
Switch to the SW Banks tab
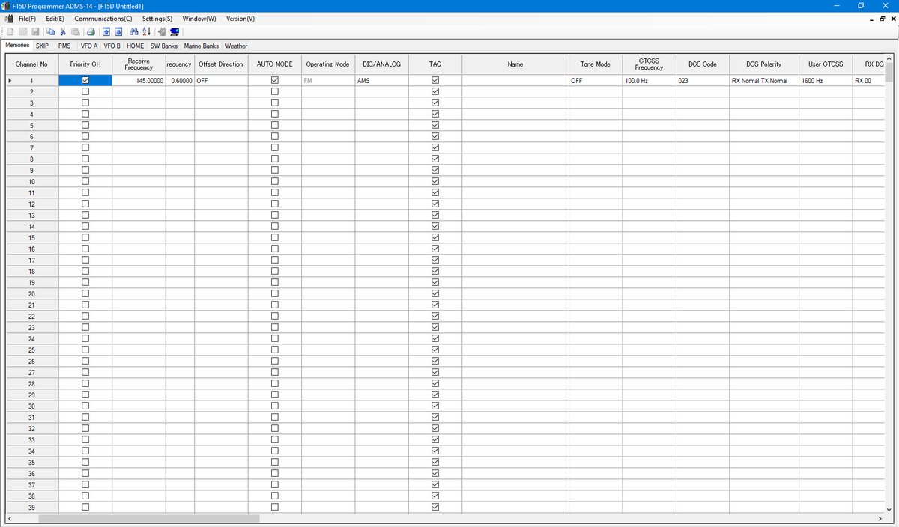pyautogui.click(x=164, y=46)
